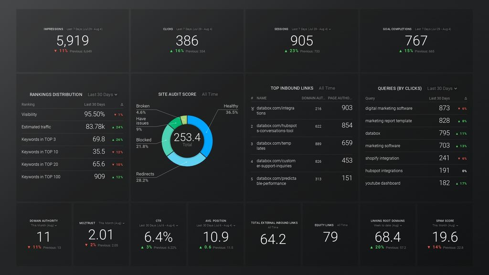The height and width of the screenshot is (275, 489).
Task: Click the DOMAIN AUT... column header
Action: [x=313, y=98]
